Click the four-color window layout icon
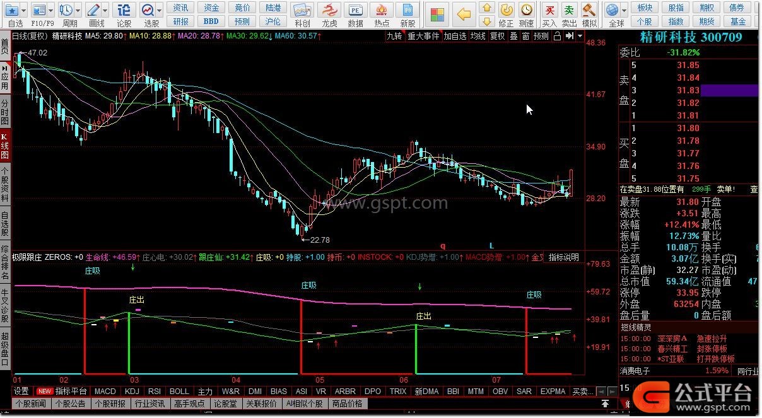Image resolution: width=762 pixels, height=418 pixels. tap(437, 14)
